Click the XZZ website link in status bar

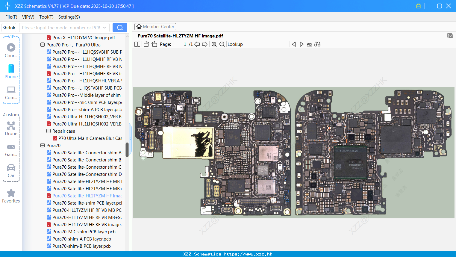click(x=248, y=254)
